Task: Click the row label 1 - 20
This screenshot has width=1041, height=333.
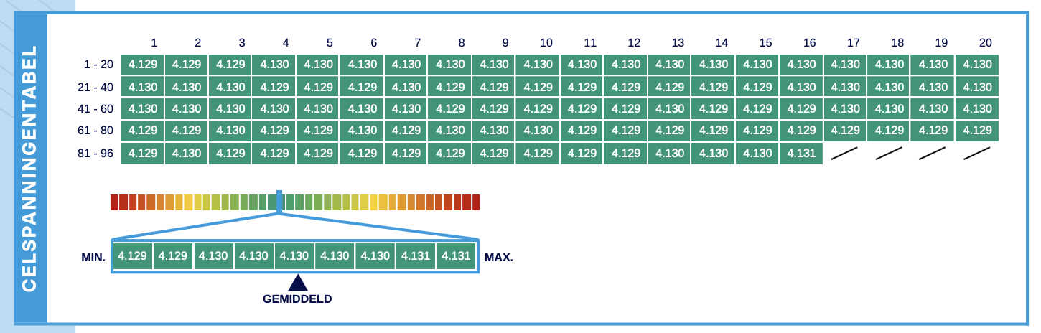Action: pos(98,65)
